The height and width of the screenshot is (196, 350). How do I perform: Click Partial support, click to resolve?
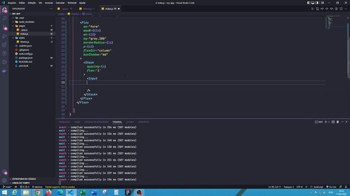click(60, 187)
